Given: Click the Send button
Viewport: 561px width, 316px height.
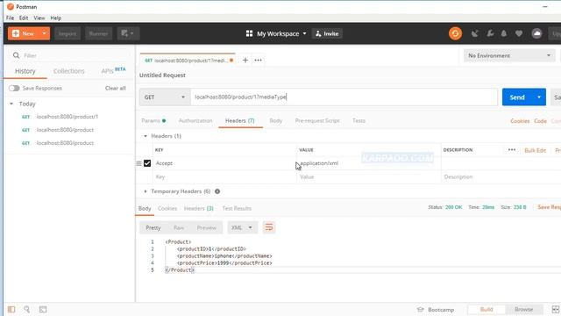Looking at the screenshot, I should 517,97.
